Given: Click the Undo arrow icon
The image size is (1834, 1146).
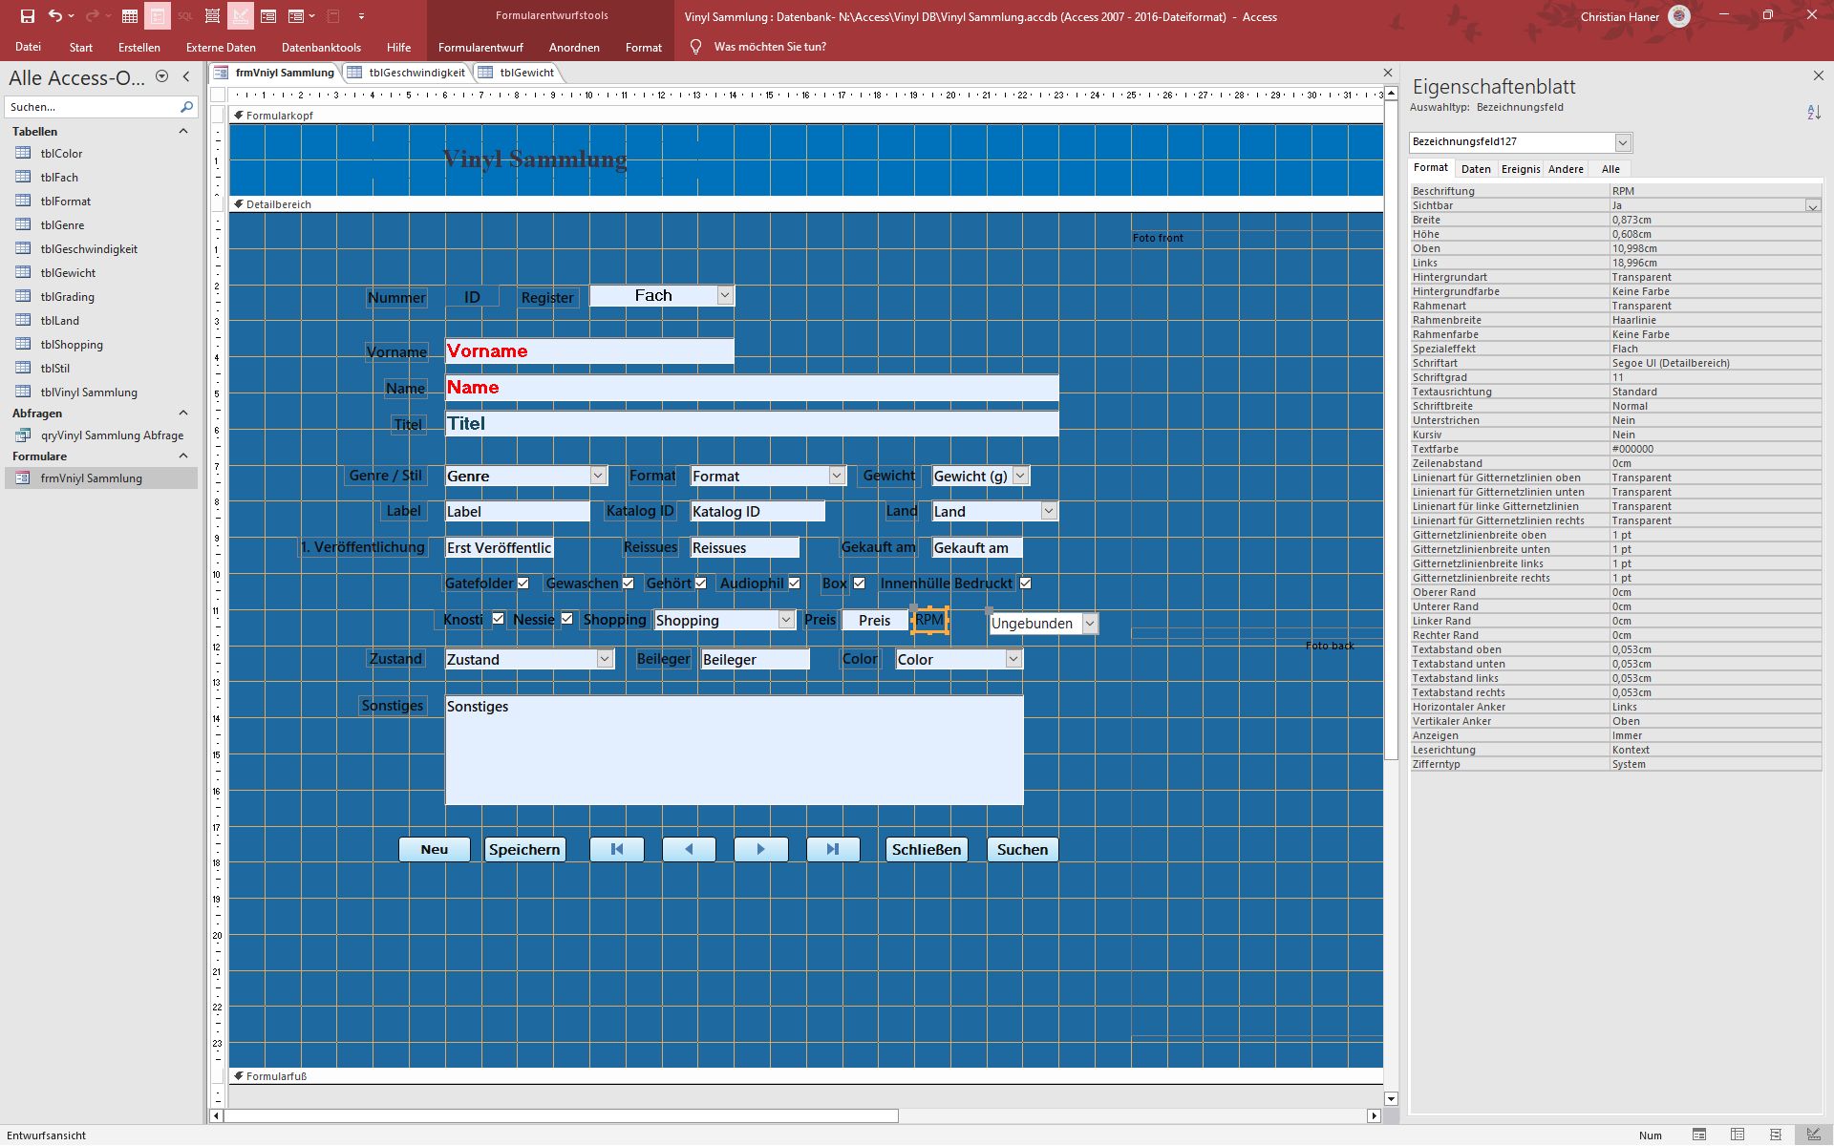Looking at the screenshot, I should (x=55, y=16).
